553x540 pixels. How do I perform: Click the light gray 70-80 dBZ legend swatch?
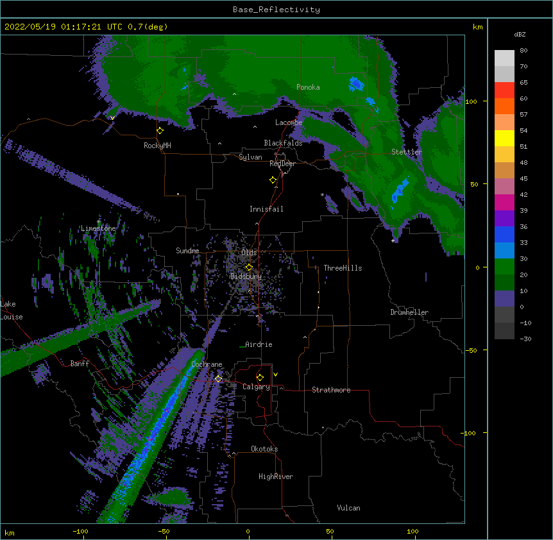pyautogui.click(x=504, y=58)
